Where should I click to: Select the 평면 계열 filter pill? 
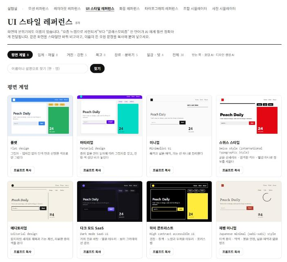[x=20, y=55]
